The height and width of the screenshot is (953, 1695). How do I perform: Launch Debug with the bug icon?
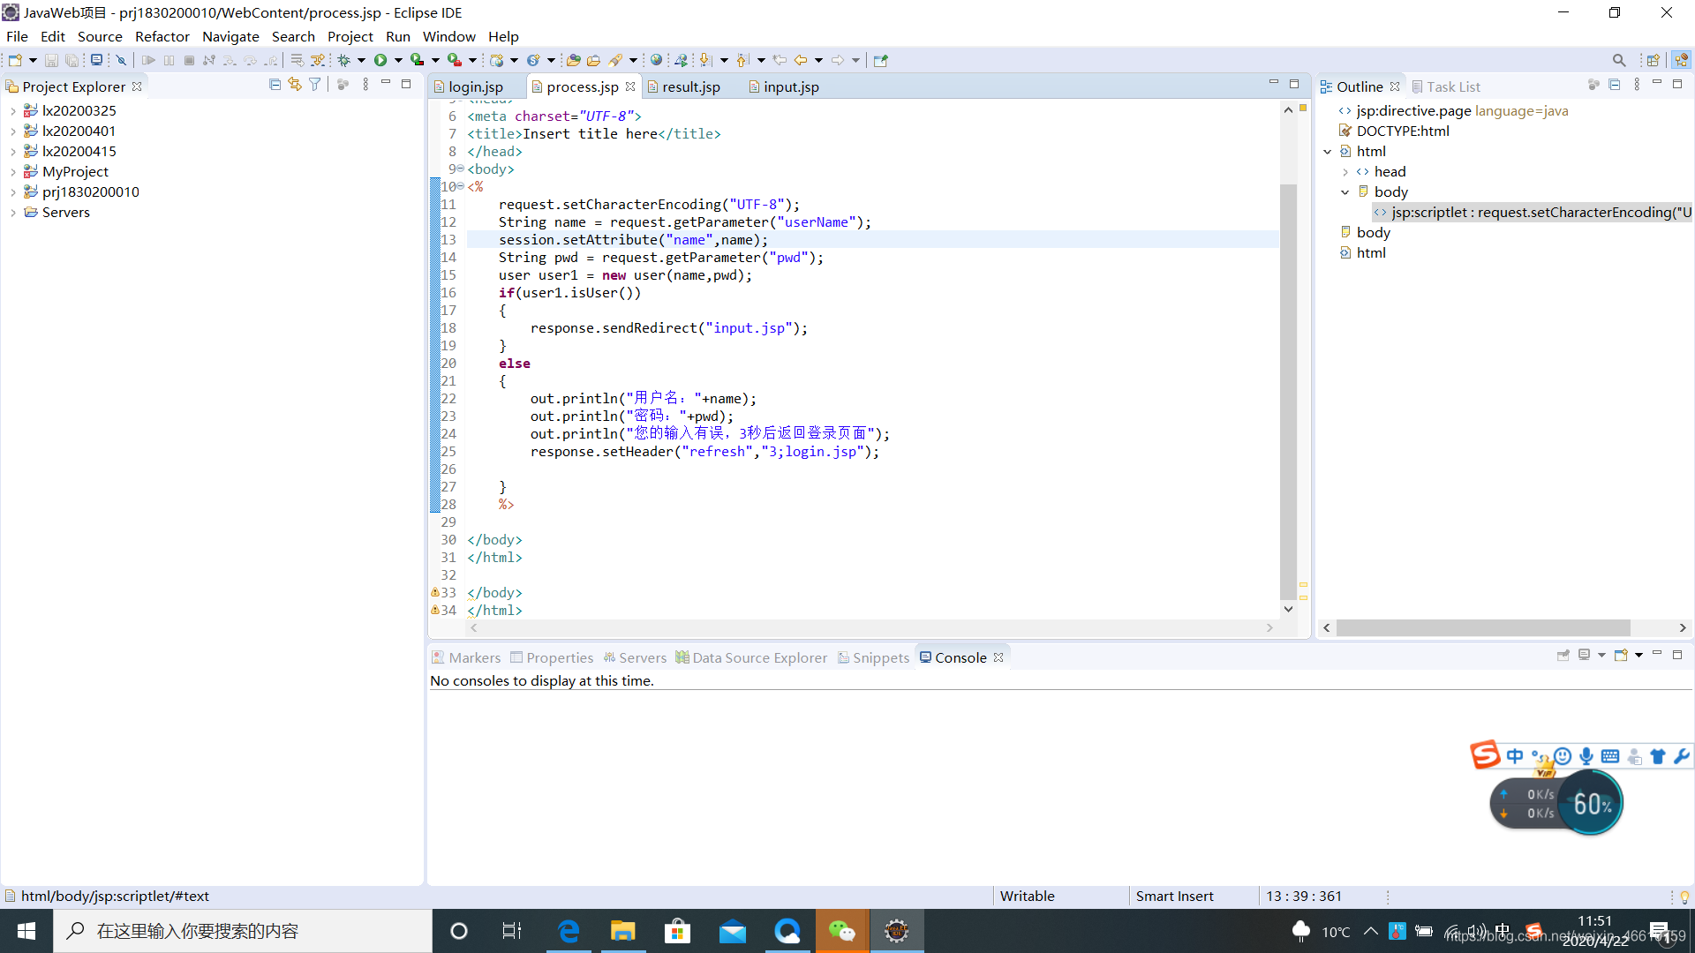tap(344, 60)
